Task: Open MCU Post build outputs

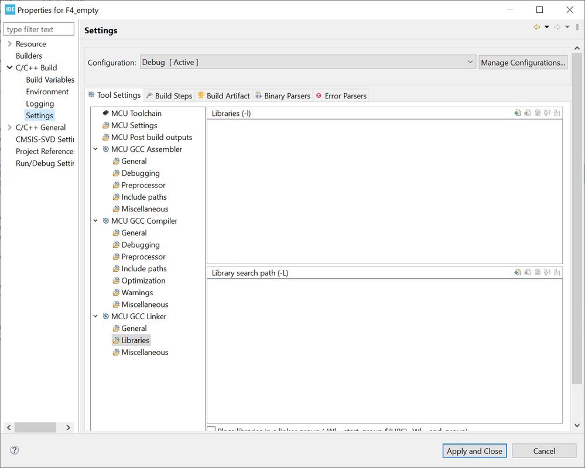Action: (x=152, y=137)
